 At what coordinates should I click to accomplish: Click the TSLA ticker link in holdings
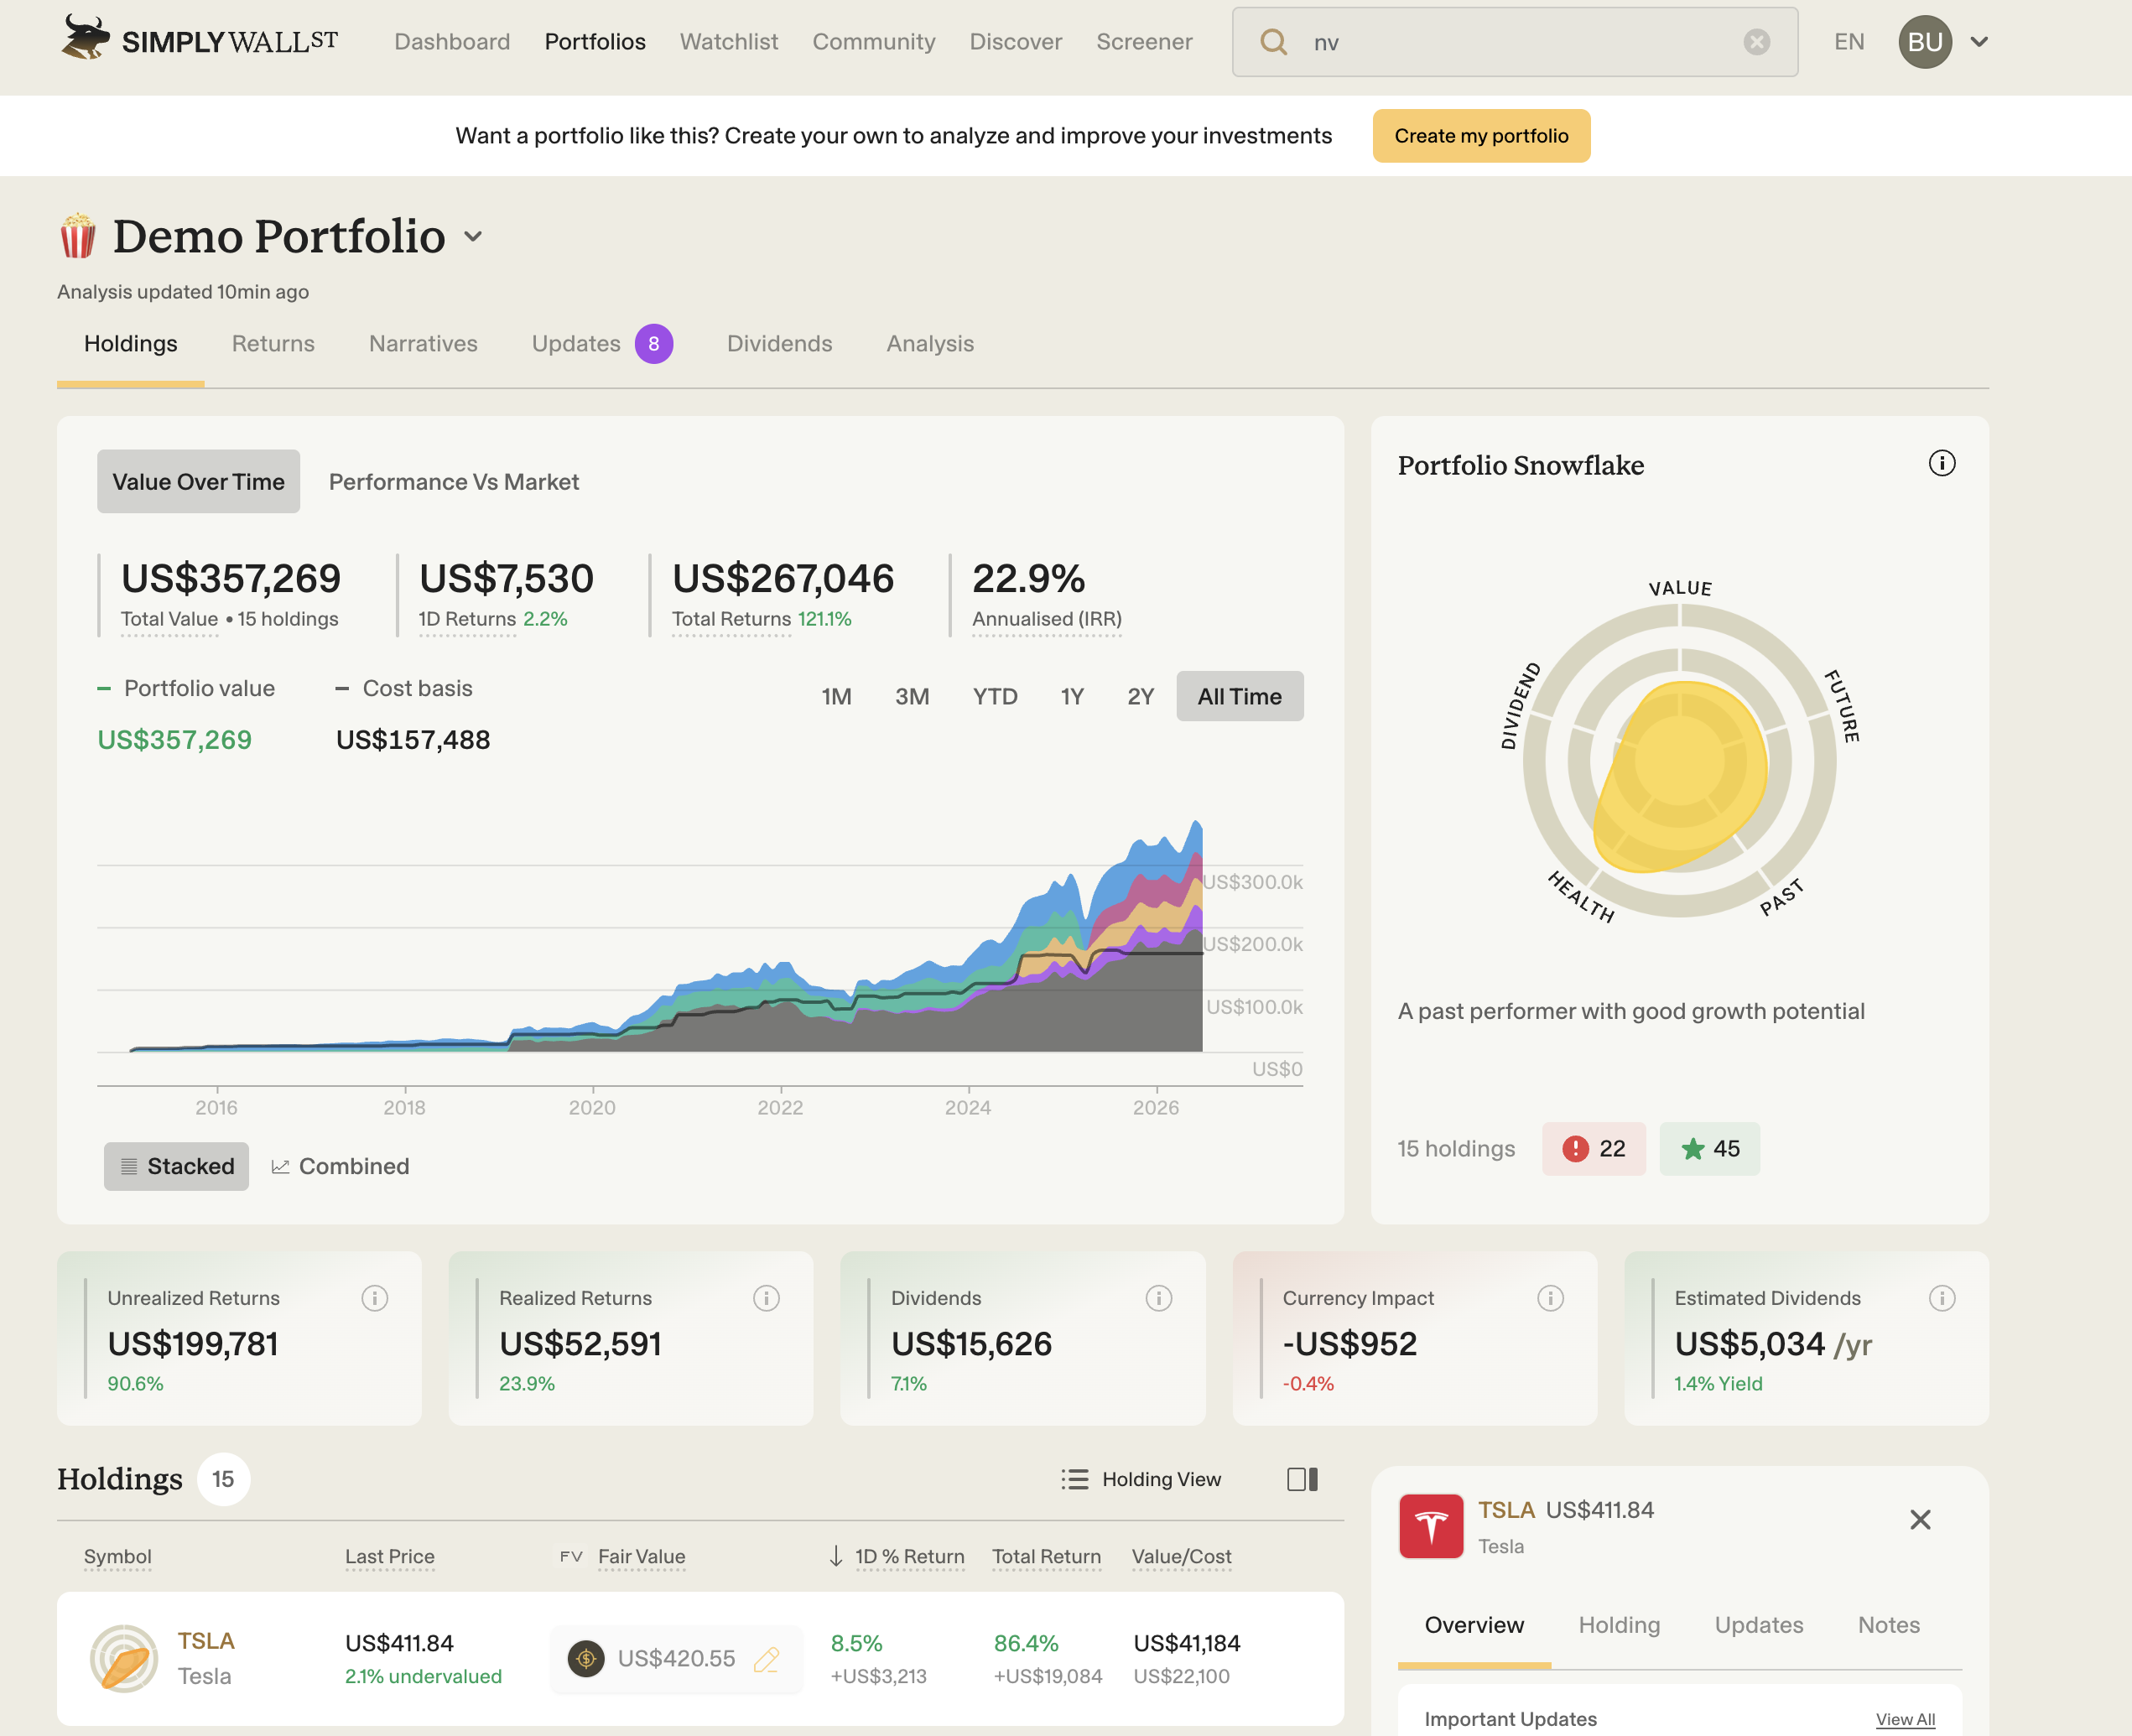206,1641
